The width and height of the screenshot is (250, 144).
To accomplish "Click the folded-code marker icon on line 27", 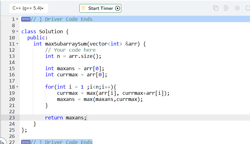I will pos(26,142).
